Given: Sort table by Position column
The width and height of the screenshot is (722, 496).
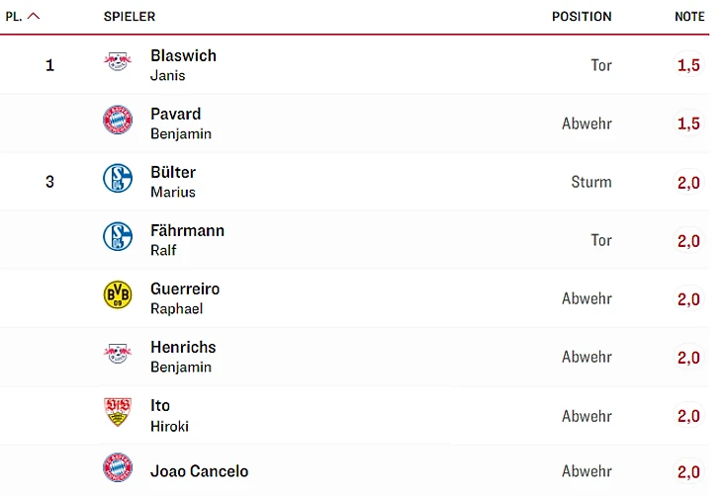Looking at the screenshot, I should [582, 17].
